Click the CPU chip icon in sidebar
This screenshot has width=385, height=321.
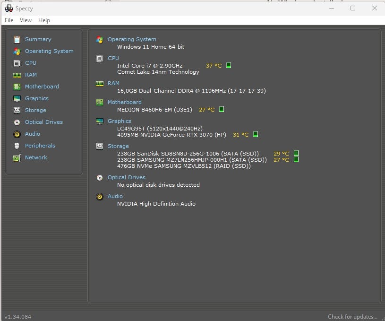(17, 63)
